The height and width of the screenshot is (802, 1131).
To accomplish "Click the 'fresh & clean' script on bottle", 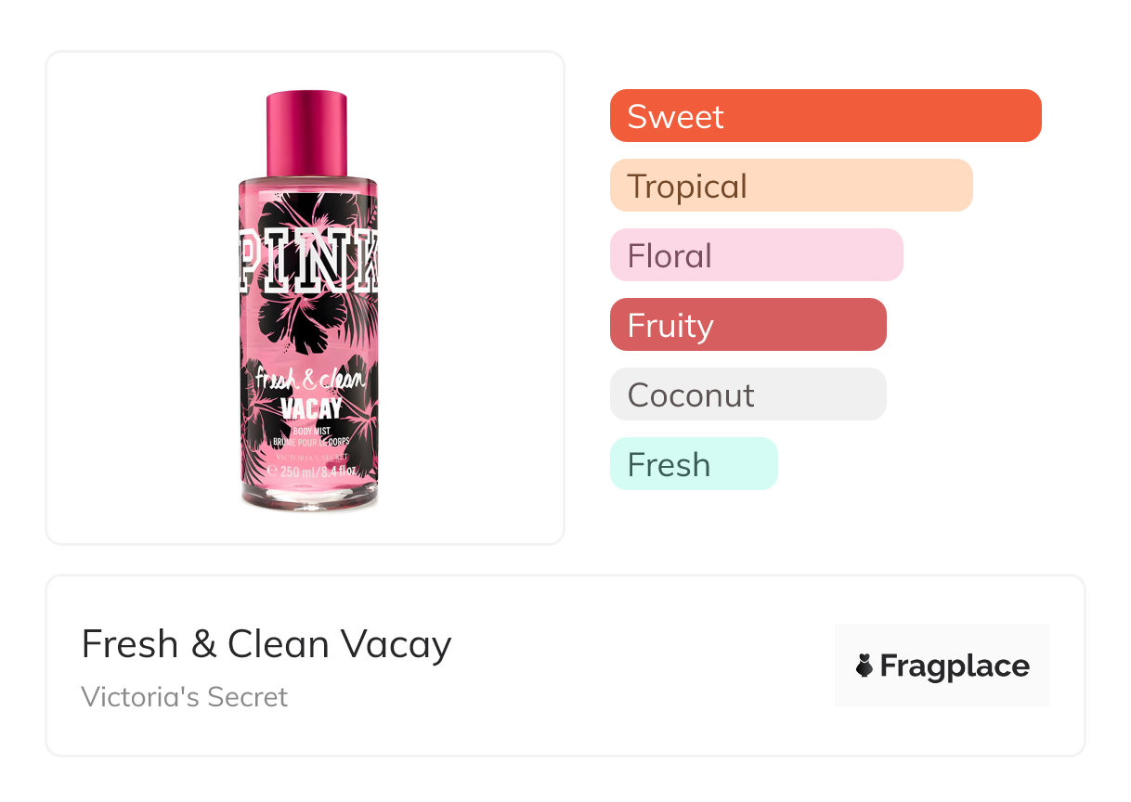I will pos(310,380).
